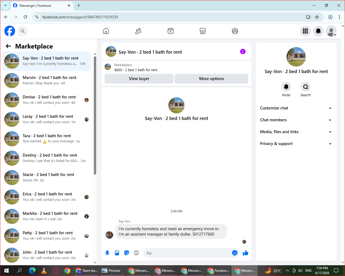Click the More options button
Viewport: 345px width, 276px height.
tap(212, 79)
